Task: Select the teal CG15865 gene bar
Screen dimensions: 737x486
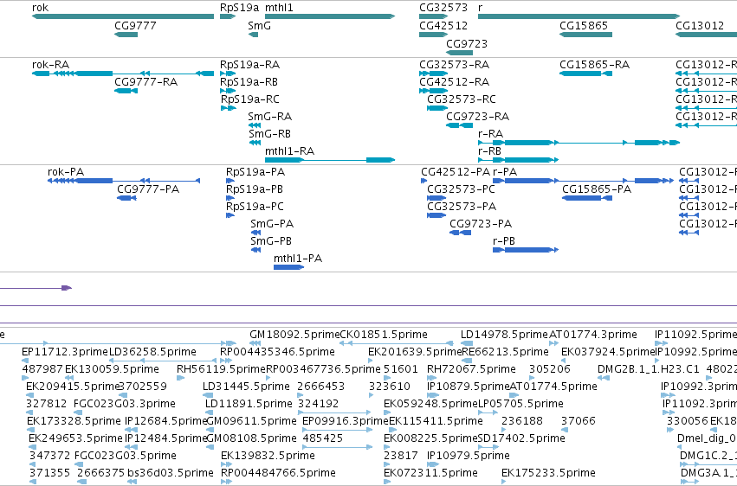Action: click(x=585, y=35)
